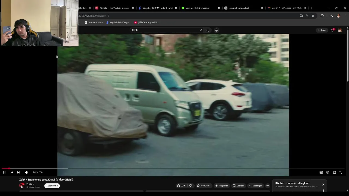This screenshot has height=196, width=349.
Task: Open the ZUHK channel name link
Action: point(29,184)
